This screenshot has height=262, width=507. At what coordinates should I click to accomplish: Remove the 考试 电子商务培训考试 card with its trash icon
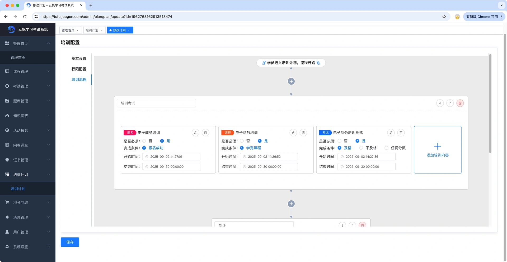[x=401, y=133]
